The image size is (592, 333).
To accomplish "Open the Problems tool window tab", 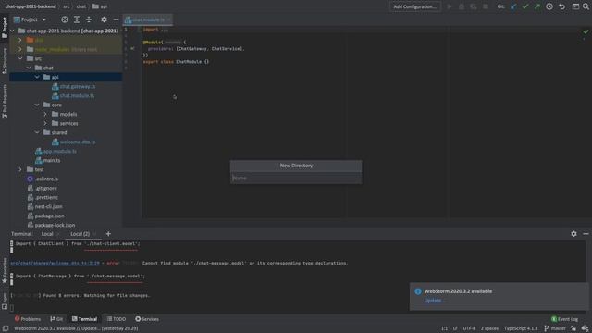I will click(x=28, y=319).
